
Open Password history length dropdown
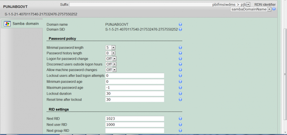[x=110, y=53]
